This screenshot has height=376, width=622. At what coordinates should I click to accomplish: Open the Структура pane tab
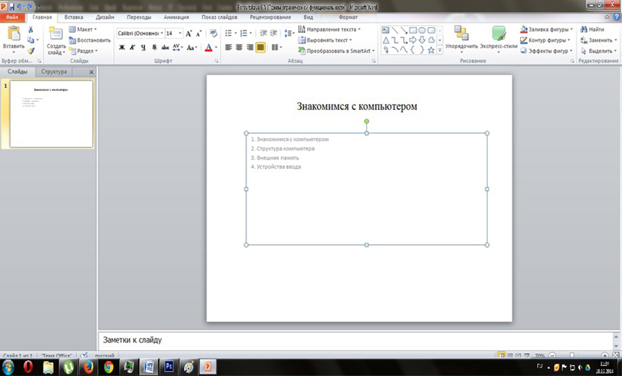pos(54,72)
